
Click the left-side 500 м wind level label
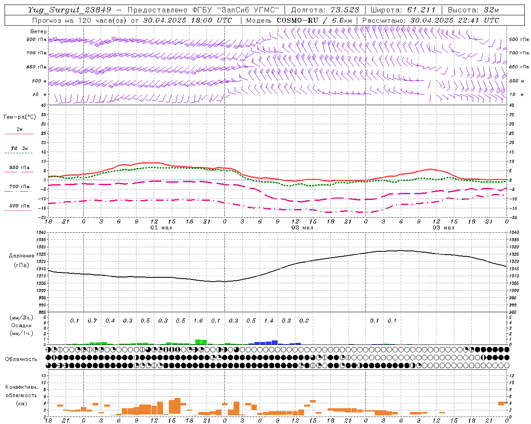pos(40,81)
